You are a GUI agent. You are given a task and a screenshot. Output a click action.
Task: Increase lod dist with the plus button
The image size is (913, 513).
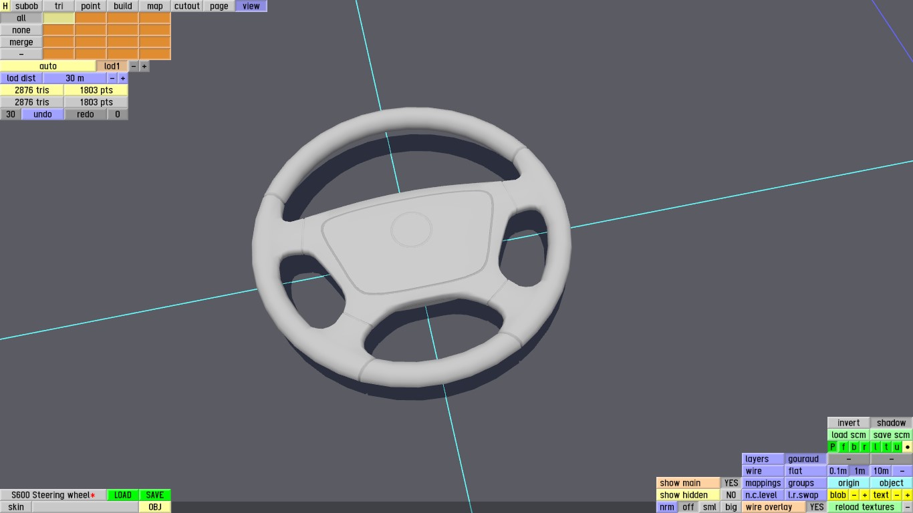coord(123,78)
